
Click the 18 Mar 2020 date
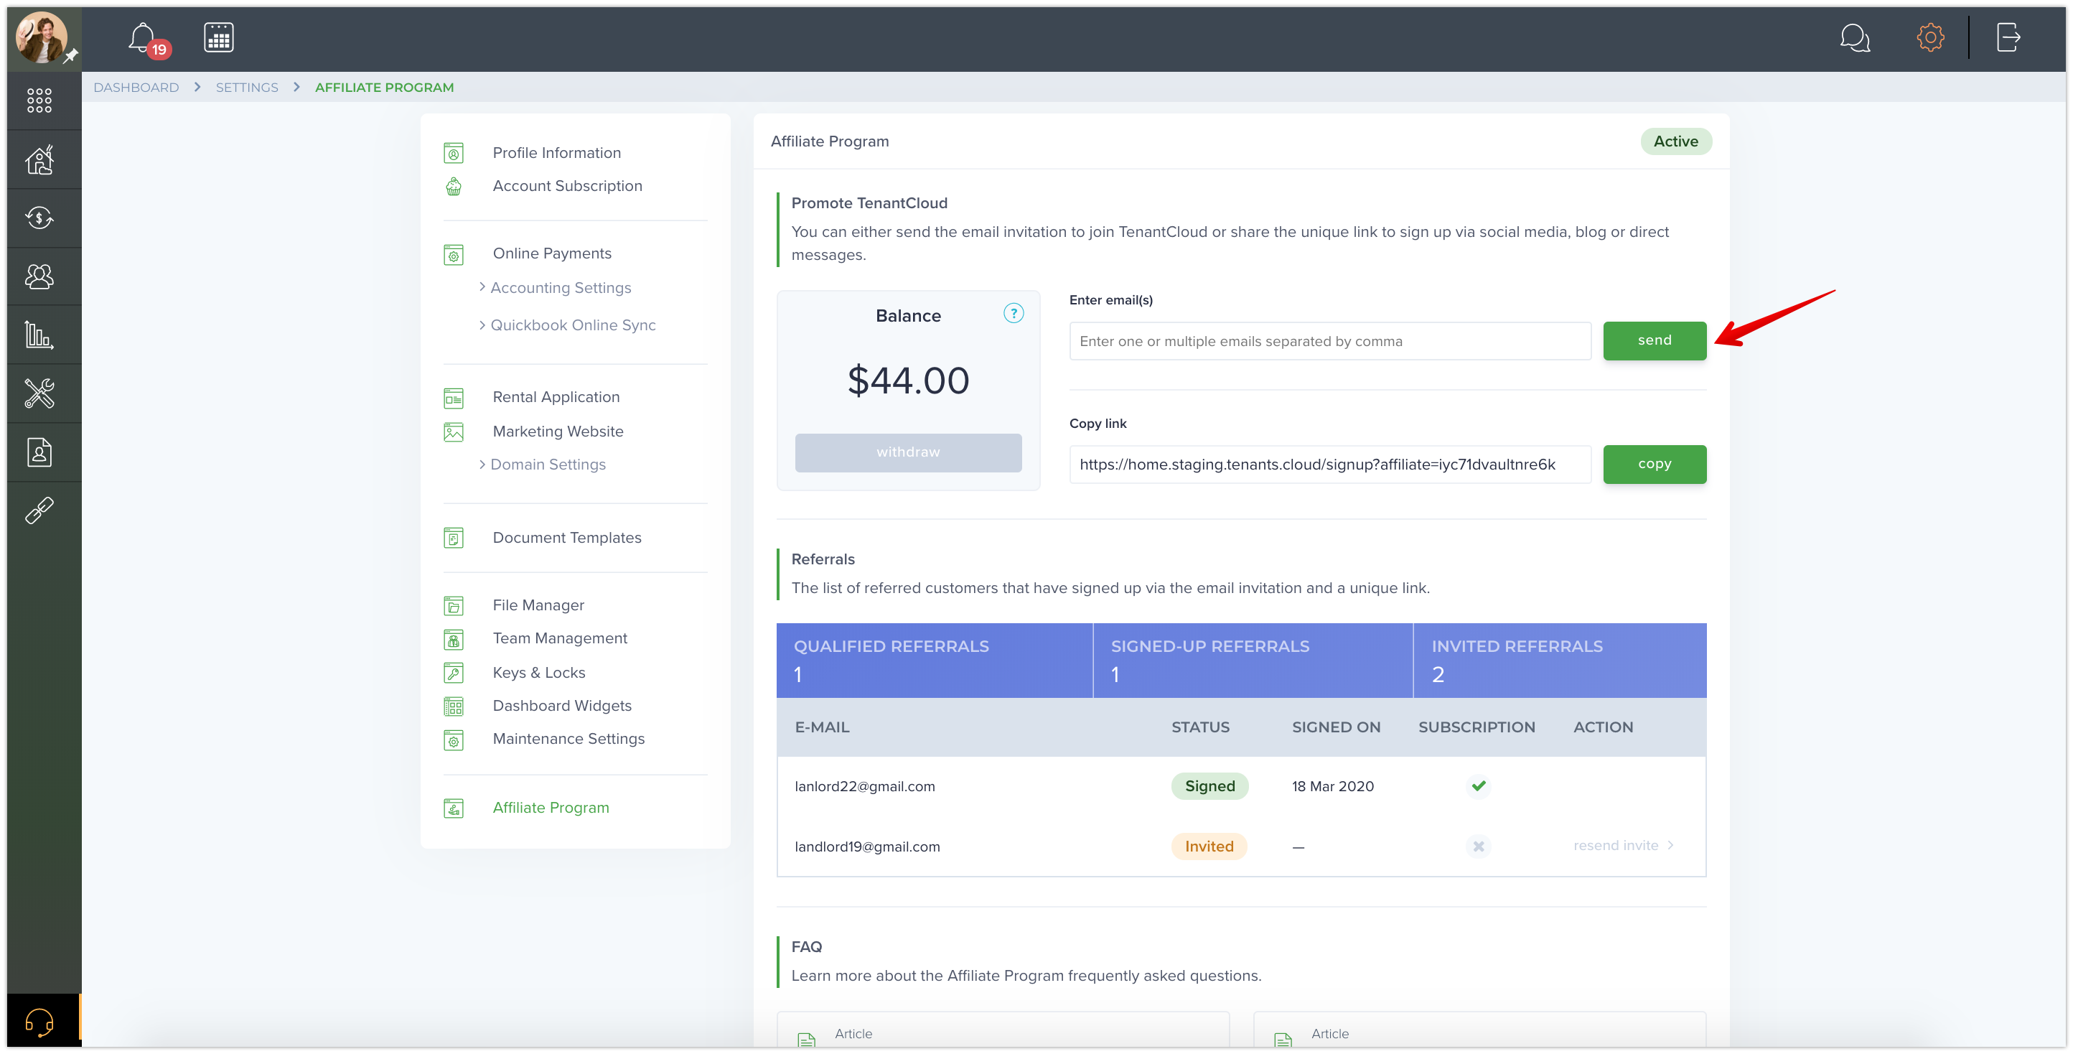click(1333, 787)
